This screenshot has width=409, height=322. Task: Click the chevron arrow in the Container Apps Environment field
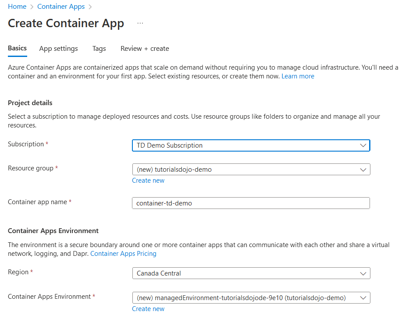[363, 298]
